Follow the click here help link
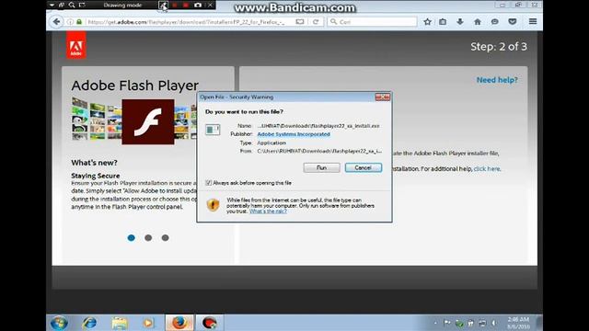The height and width of the screenshot is (331, 589). (x=487, y=169)
